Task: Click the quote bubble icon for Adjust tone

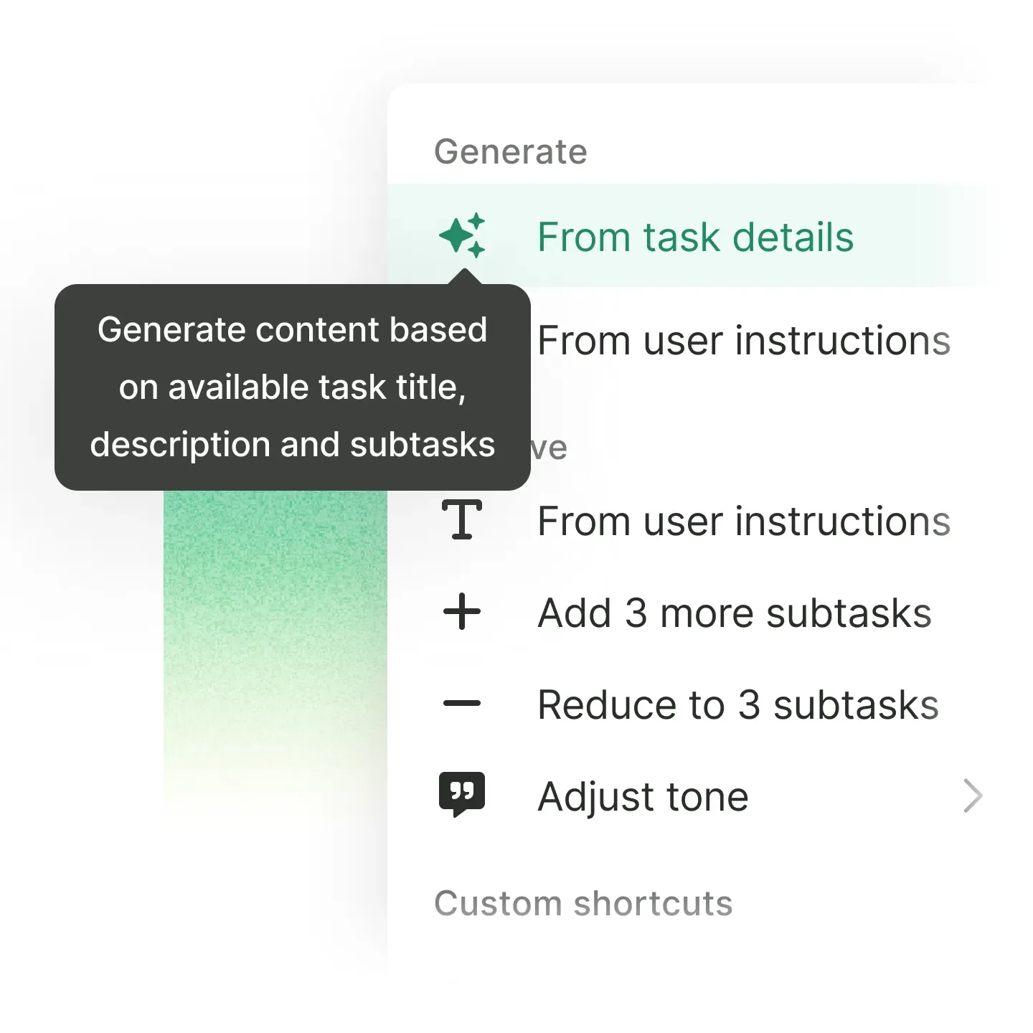Action: (x=462, y=794)
